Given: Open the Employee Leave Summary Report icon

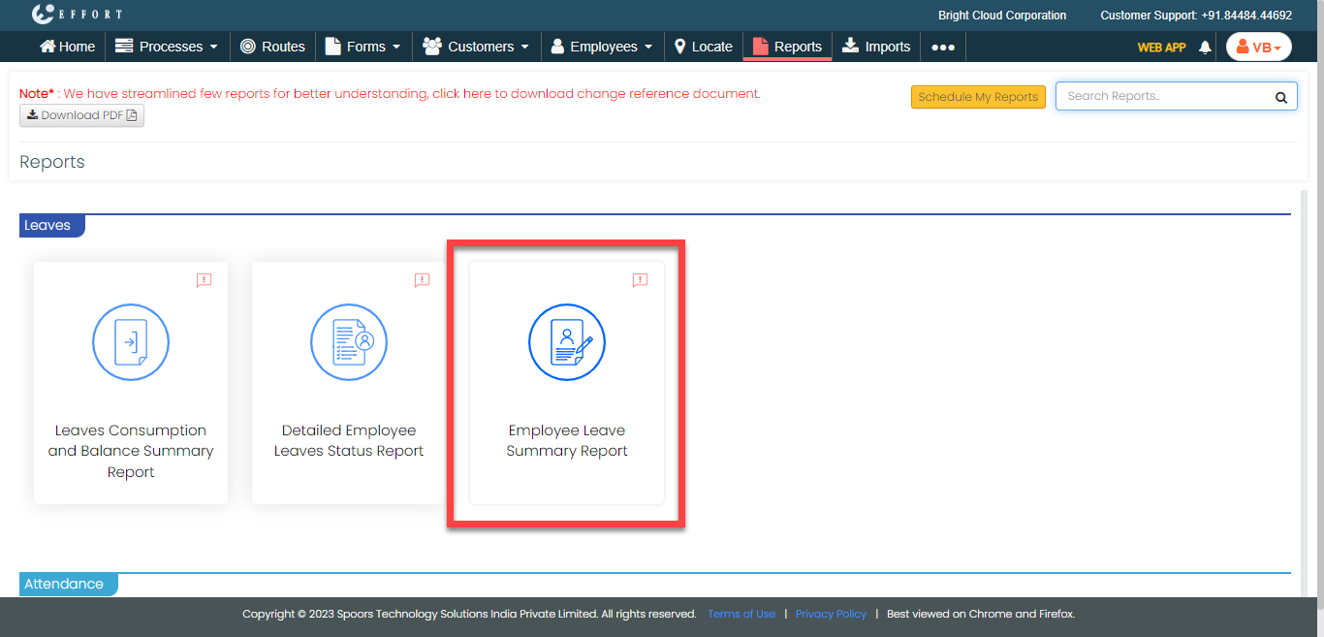Looking at the screenshot, I should coord(567,342).
